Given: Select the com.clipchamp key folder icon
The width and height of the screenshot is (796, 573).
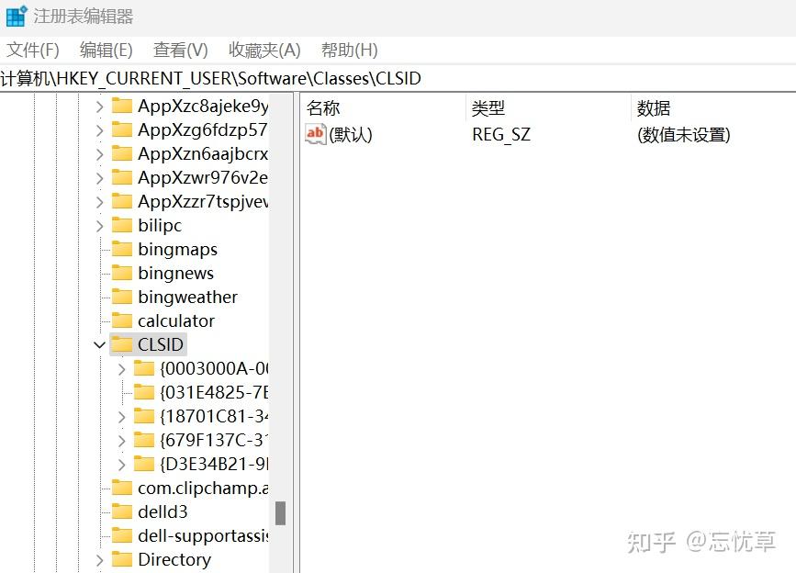Looking at the screenshot, I should [x=123, y=488].
